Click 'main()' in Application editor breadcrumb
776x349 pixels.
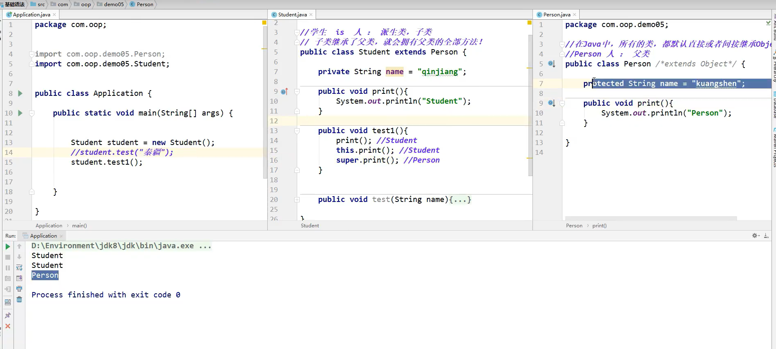pos(80,226)
